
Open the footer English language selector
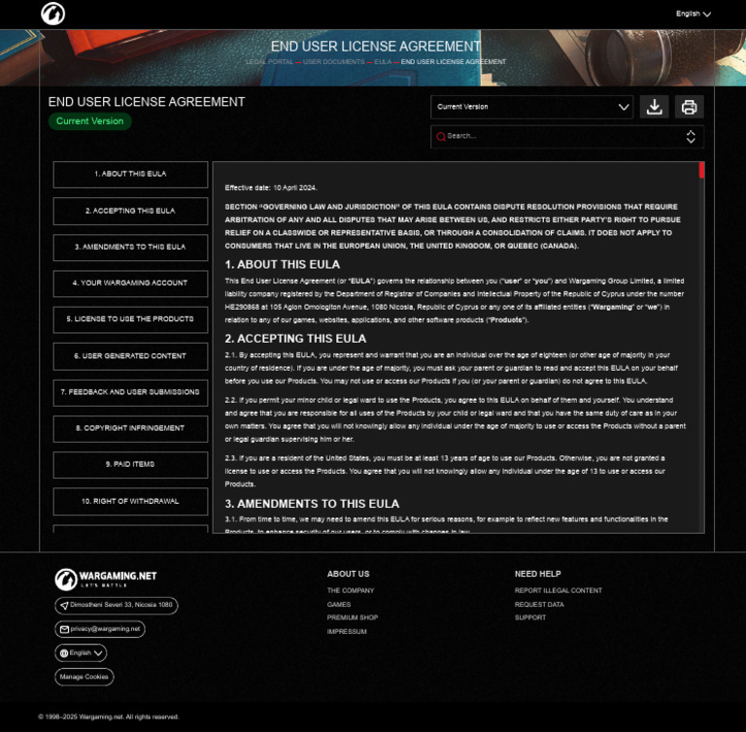click(x=81, y=653)
